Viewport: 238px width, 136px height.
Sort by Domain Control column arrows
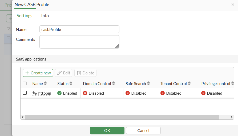click(114, 83)
